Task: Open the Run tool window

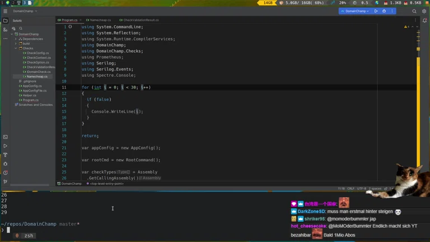Action: tap(5, 146)
